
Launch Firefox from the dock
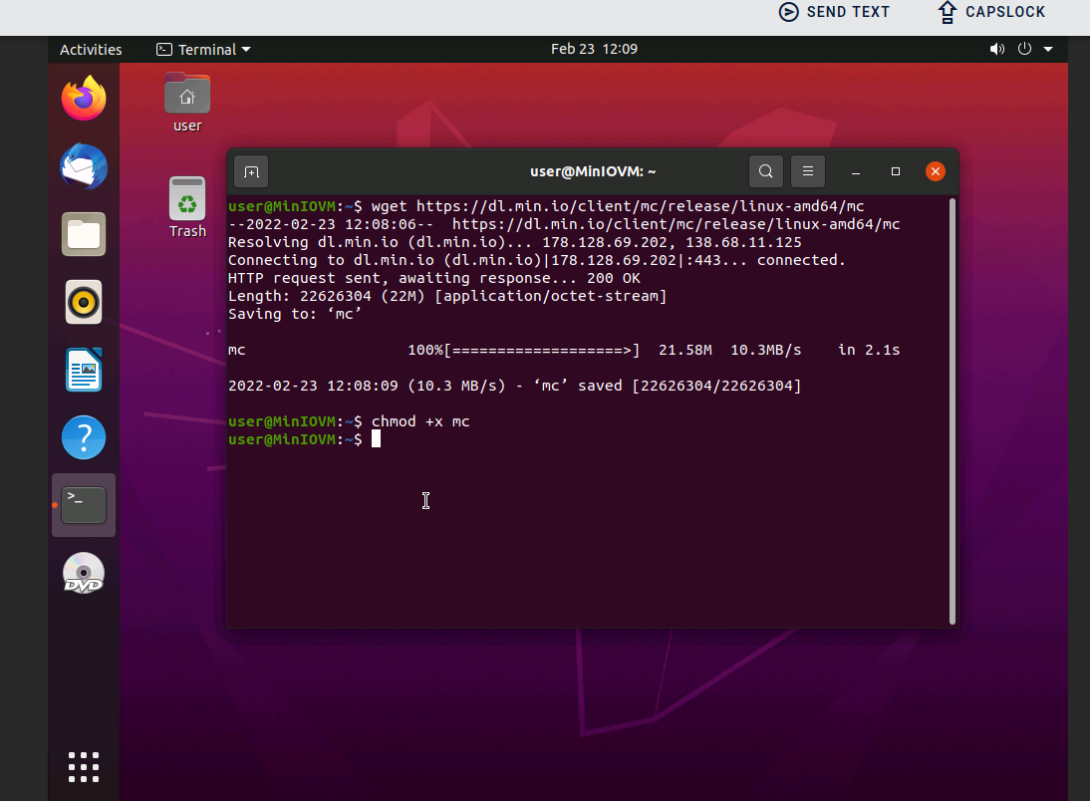click(x=84, y=99)
